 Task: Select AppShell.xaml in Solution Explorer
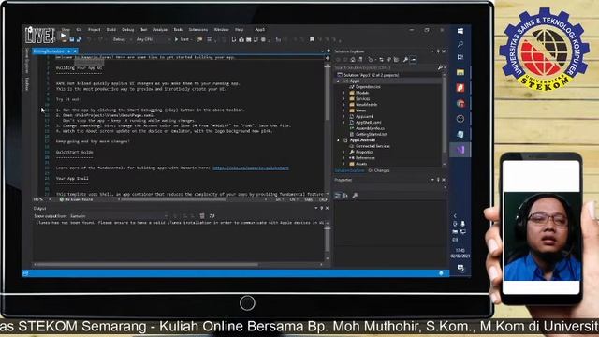tap(368, 123)
